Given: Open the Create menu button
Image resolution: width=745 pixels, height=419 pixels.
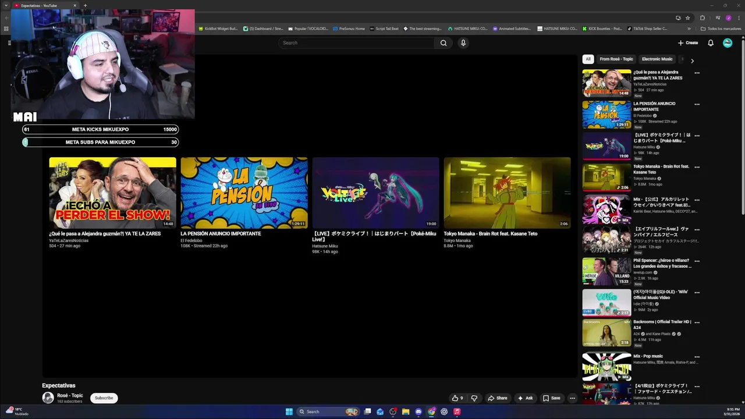Looking at the screenshot, I should pos(688,42).
